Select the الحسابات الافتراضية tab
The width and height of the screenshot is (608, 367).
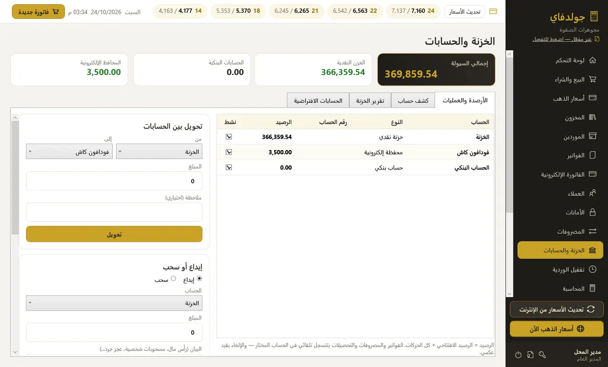318,100
